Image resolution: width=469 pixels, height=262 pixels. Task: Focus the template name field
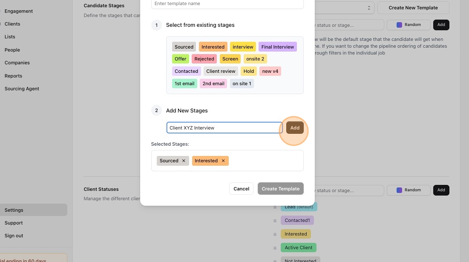pyautogui.click(x=227, y=4)
